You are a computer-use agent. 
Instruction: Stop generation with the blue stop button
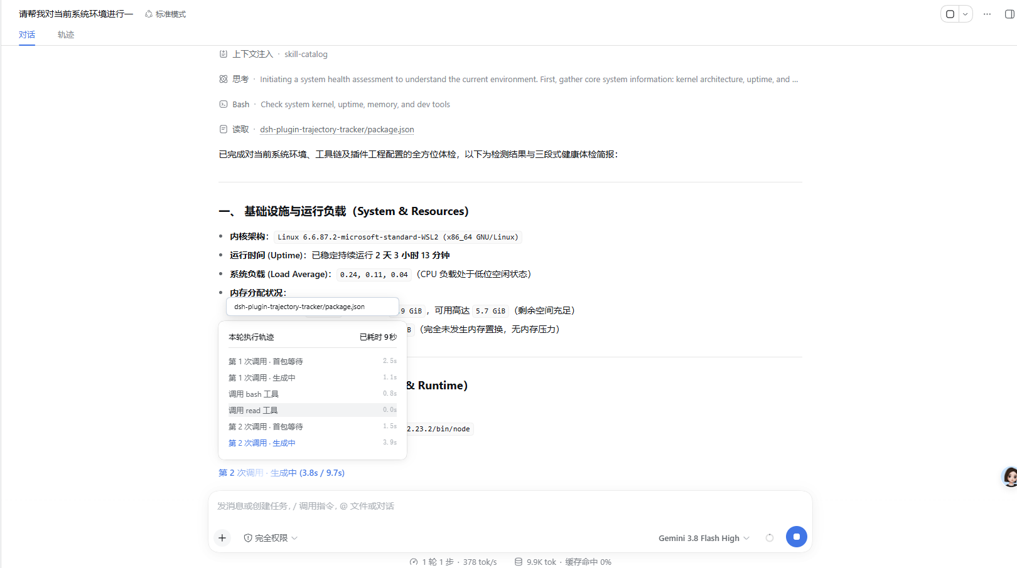pos(796,537)
